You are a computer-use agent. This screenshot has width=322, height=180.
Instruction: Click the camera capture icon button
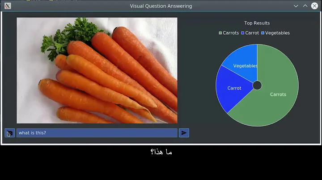(10, 133)
